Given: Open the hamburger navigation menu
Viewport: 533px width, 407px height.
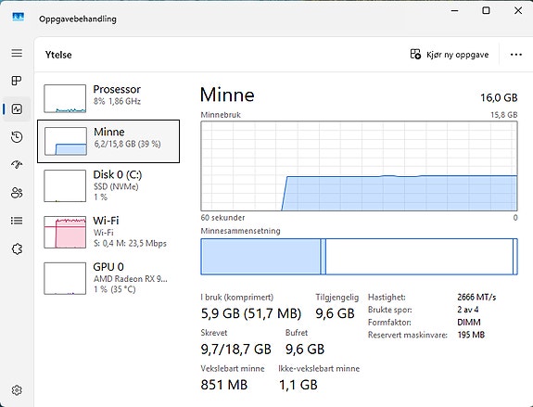Looking at the screenshot, I should 17,53.
